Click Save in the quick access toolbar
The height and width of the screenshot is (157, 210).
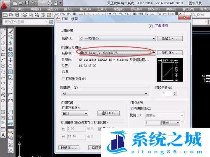point(27,3)
